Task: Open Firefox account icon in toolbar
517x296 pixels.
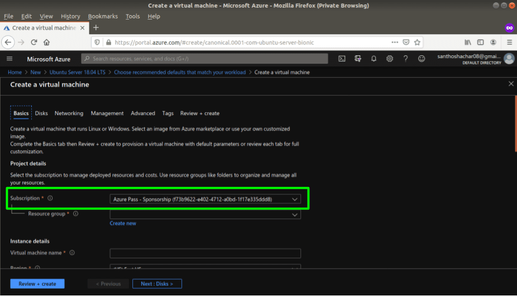Action: click(x=493, y=42)
